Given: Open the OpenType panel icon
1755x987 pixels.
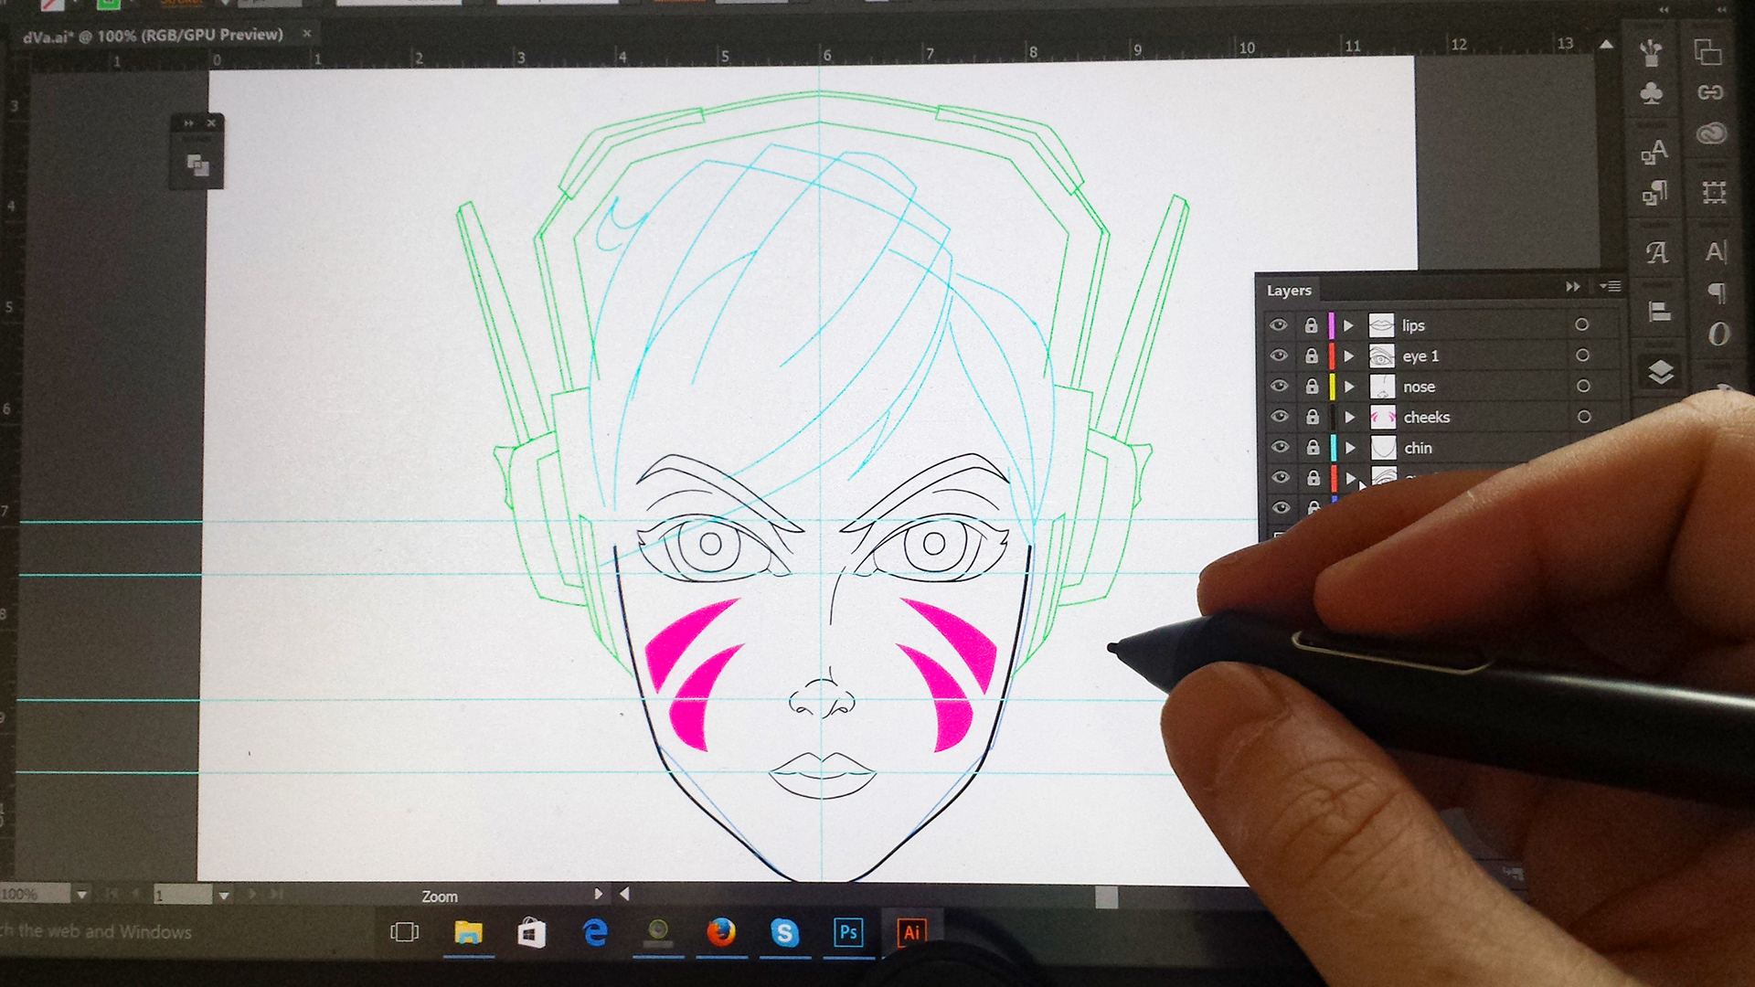Looking at the screenshot, I should pyautogui.click(x=1718, y=334).
